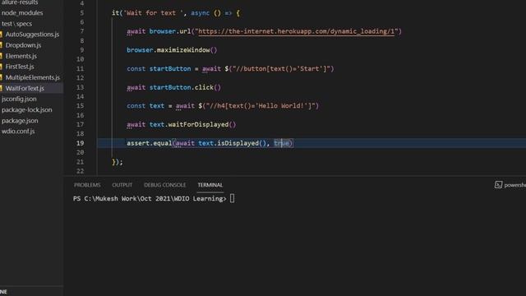526x296 pixels.
Task: Select the Elements.js file
Action: [21, 56]
